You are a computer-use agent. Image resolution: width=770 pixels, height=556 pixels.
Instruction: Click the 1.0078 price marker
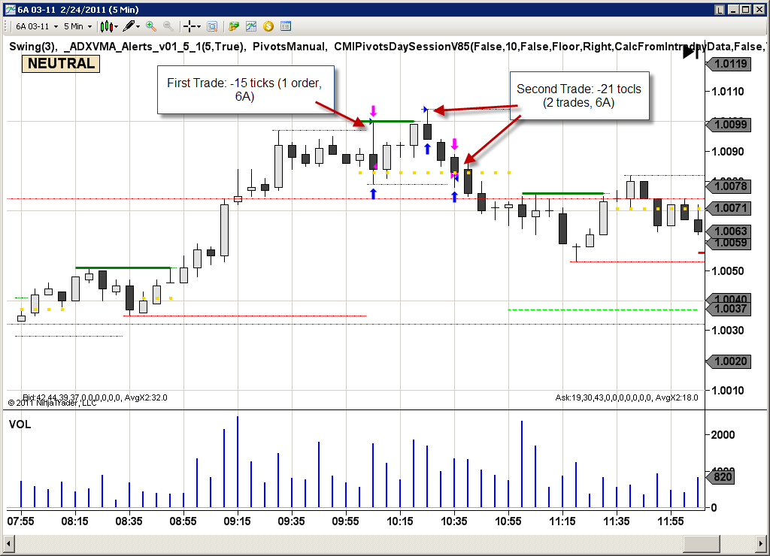pyautogui.click(x=729, y=186)
